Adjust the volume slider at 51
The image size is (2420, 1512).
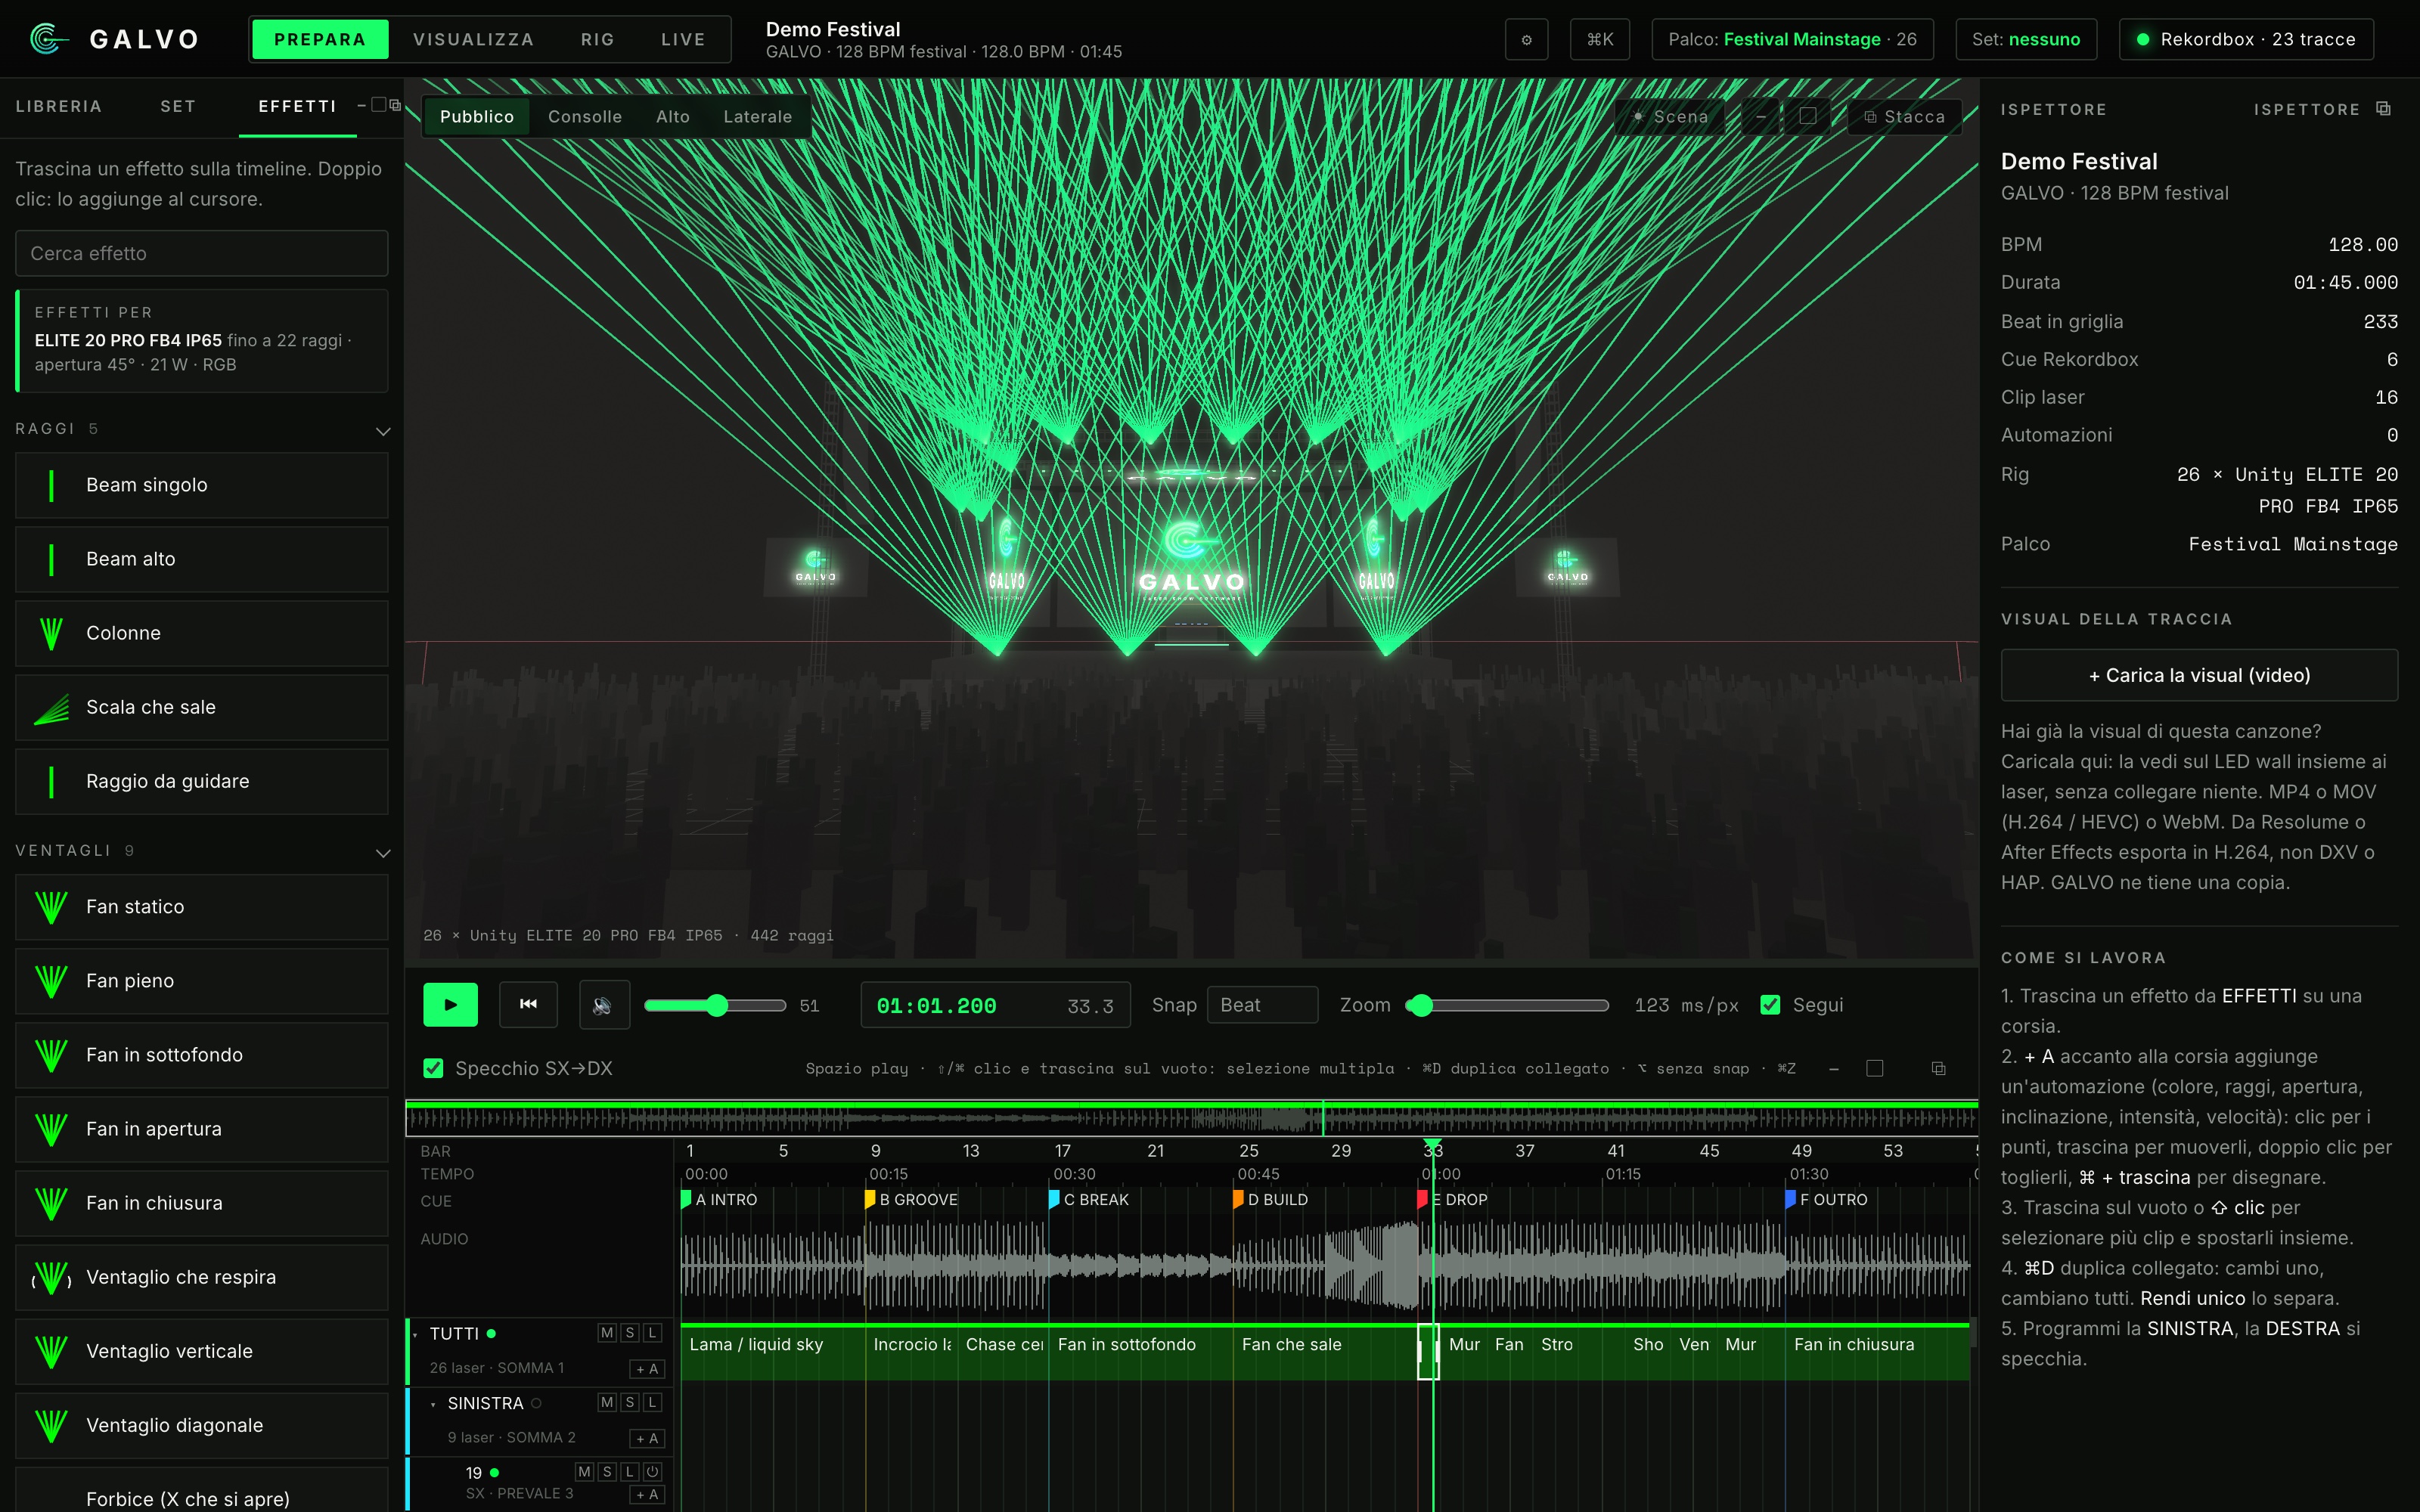coord(715,1005)
